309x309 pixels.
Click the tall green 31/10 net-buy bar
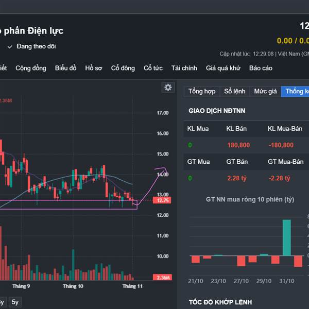[286, 238]
